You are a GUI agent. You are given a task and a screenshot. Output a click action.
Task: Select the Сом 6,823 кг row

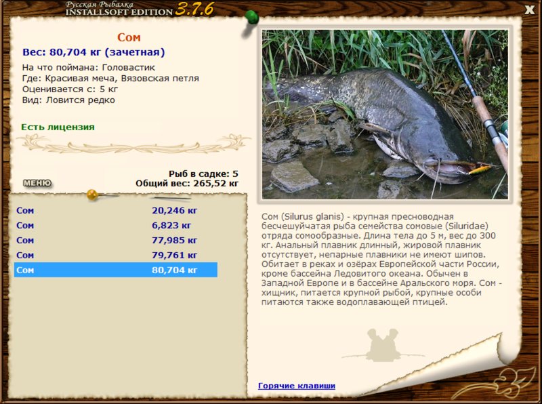116,225
